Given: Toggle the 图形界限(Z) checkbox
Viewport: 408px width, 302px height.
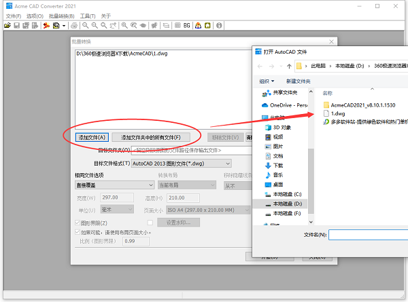Looking at the screenshot, I should tap(78, 223).
